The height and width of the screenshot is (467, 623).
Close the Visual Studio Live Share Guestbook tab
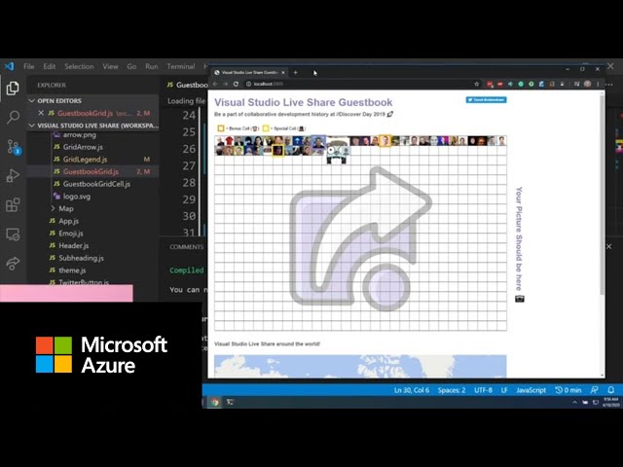click(283, 72)
